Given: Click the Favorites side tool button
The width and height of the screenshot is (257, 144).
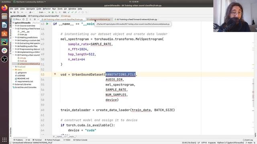Looking at the screenshot, I should coord(10,132).
